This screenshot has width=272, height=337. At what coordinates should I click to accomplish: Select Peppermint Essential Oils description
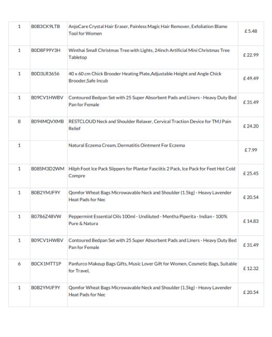pos(148,220)
